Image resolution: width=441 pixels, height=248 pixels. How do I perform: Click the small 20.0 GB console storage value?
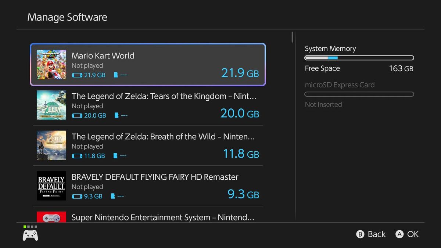95,115
